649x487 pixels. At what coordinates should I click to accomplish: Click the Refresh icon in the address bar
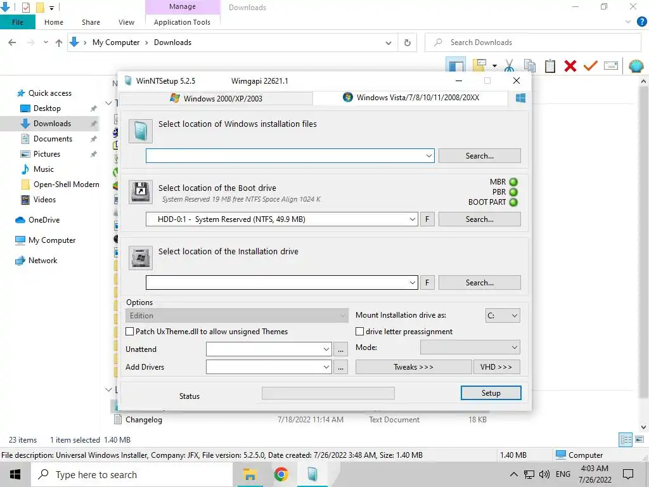click(408, 42)
